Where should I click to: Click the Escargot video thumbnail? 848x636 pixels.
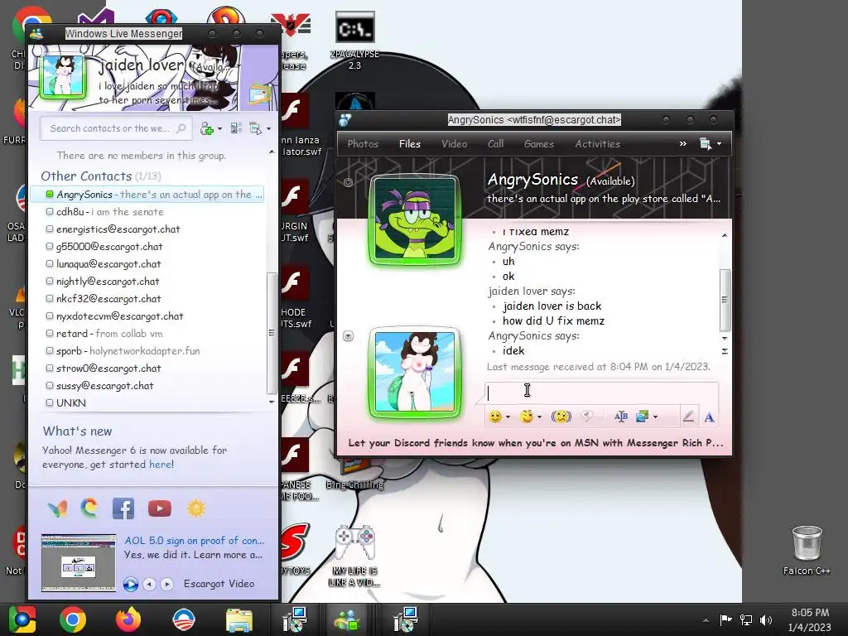pos(79,563)
